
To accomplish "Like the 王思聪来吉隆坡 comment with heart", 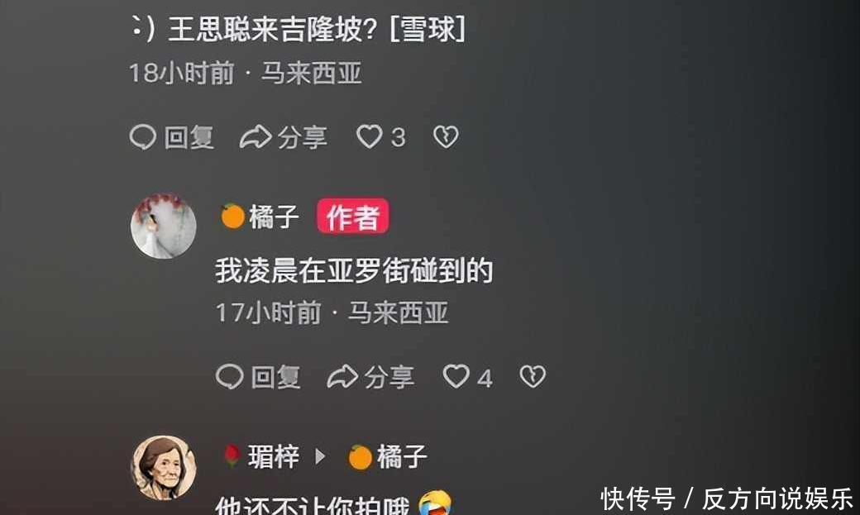I will click(x=369, y=136).
